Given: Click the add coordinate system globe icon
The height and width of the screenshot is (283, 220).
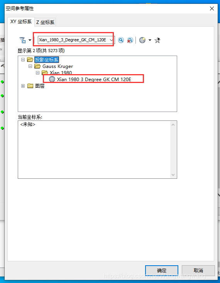Looking at the screenshot, I should click(142, 40).
